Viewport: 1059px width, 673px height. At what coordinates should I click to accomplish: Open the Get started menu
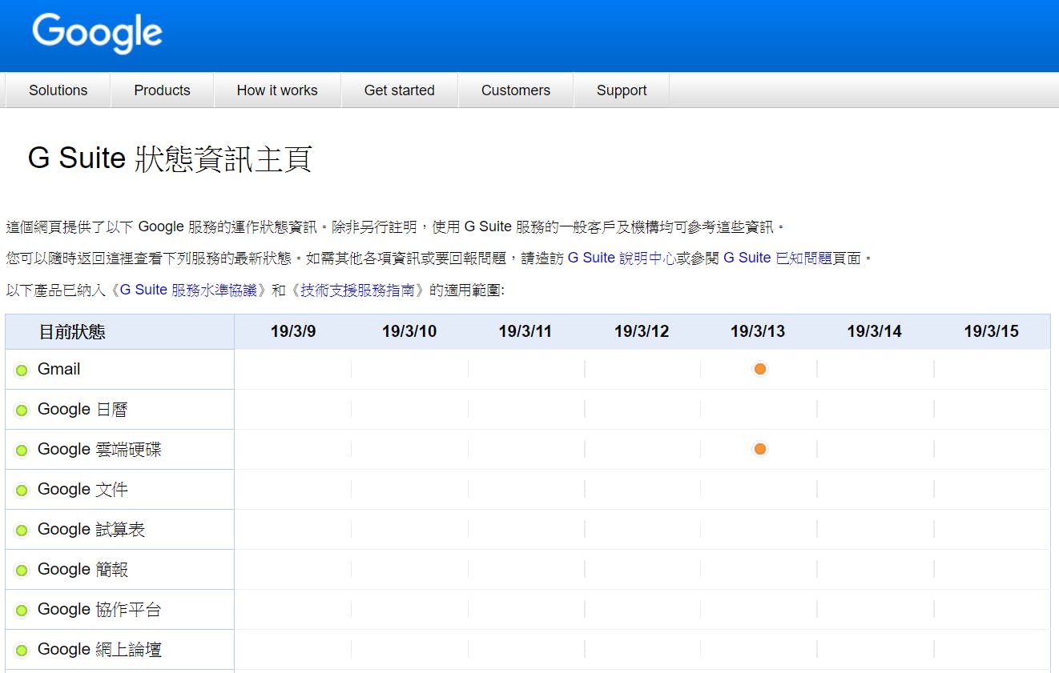(x=400, y=90)
